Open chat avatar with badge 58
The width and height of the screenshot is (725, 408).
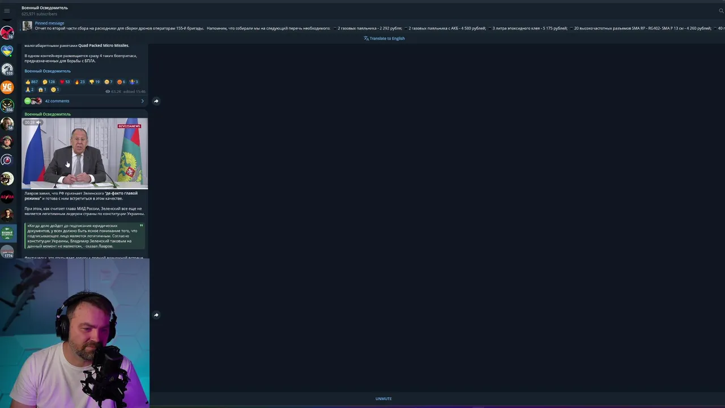7,124
